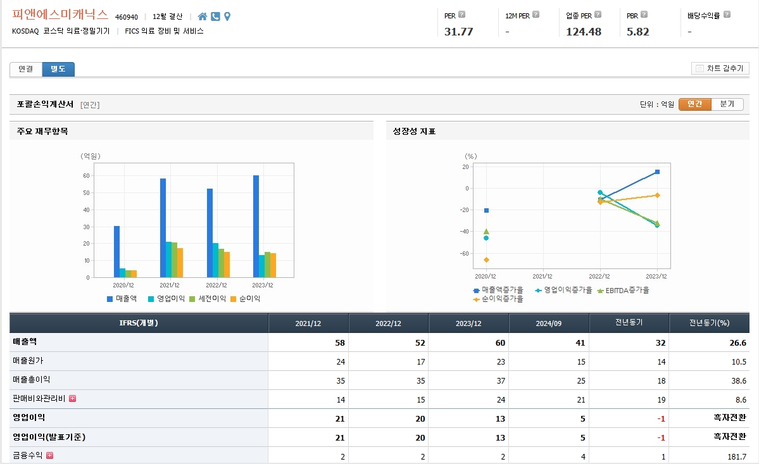Select the 매출총이익 row label
Screen dimensions: 759x464
32,379
